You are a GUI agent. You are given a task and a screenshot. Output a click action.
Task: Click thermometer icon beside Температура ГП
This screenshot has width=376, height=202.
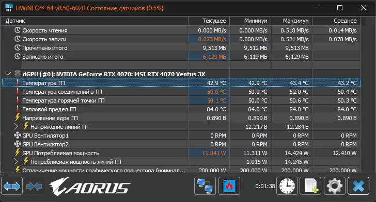pos(17,82)
